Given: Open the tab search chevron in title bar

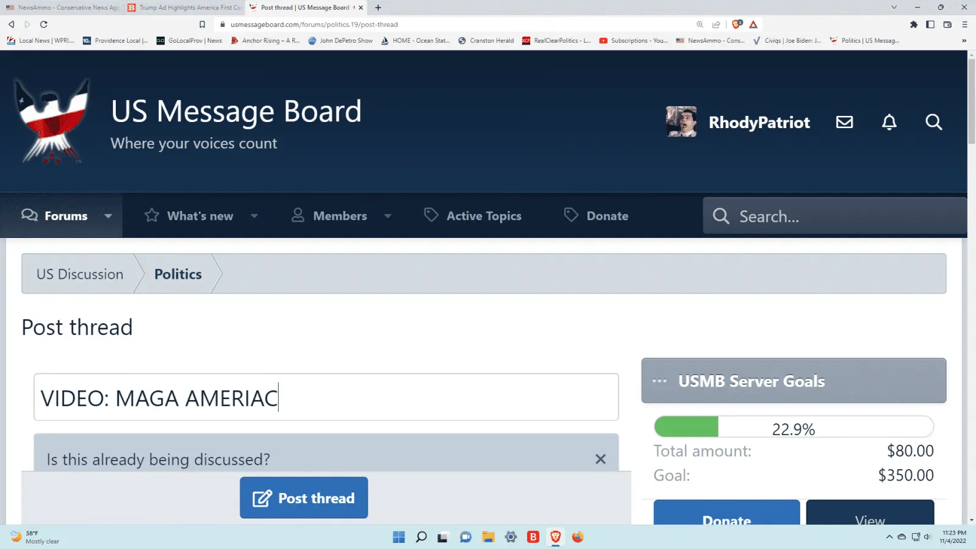Looking at the screenshot, I should click(x=894, y=7).
